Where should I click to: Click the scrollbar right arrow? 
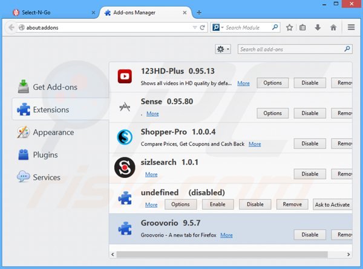pos(348,255)
